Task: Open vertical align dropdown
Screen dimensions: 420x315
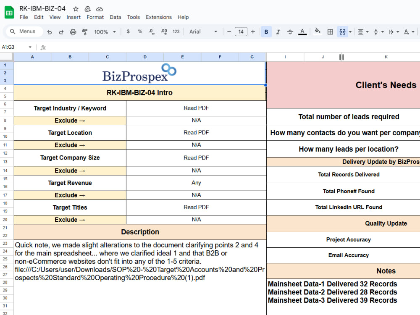Action: coord(378,32)
